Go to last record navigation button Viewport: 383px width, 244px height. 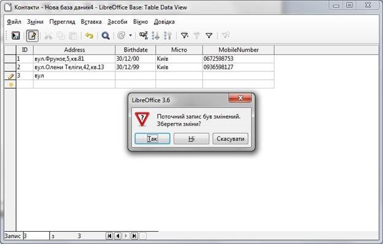(134, 236)
